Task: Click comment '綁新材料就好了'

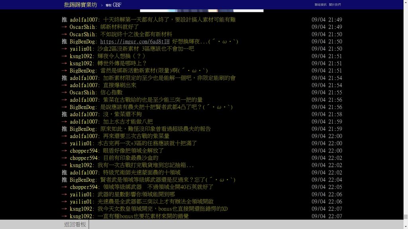Action: click(x=120, y=27)
